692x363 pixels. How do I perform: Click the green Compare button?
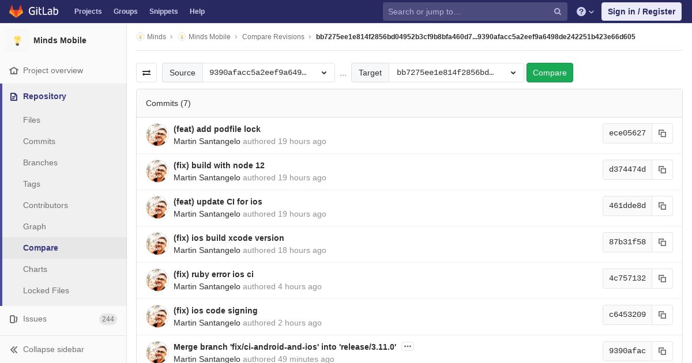tap(550, 73)
